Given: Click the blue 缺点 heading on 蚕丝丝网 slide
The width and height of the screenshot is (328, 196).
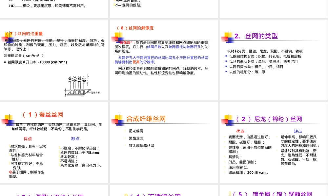Looking at the screenshot, I should coord(75,139).
